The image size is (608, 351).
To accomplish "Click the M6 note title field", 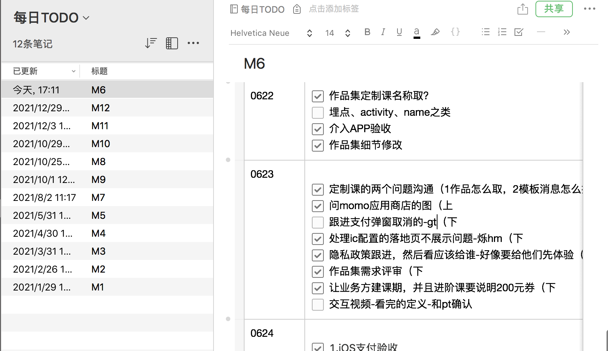I will click(x=254, y=64).
